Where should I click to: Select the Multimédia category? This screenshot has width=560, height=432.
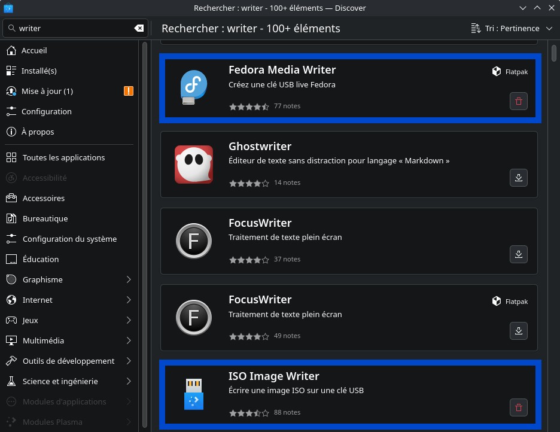point(69,340)
